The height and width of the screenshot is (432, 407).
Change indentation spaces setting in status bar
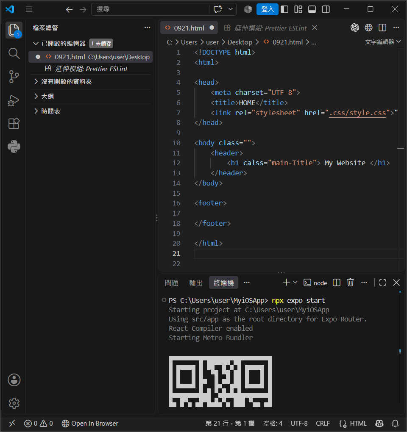click(x=273, y=424)
